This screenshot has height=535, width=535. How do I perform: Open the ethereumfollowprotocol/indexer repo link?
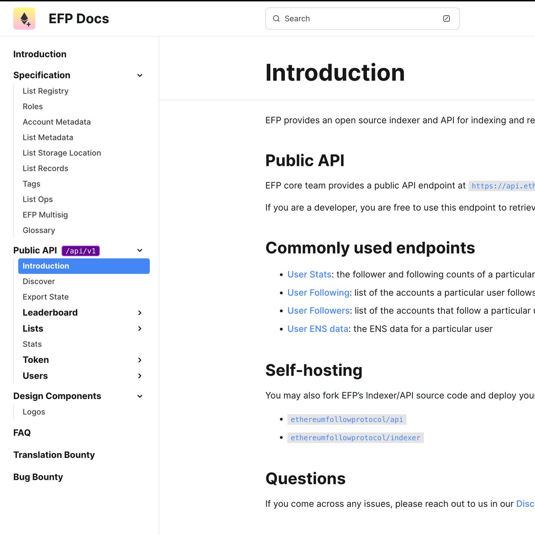[x=355, y=438]
